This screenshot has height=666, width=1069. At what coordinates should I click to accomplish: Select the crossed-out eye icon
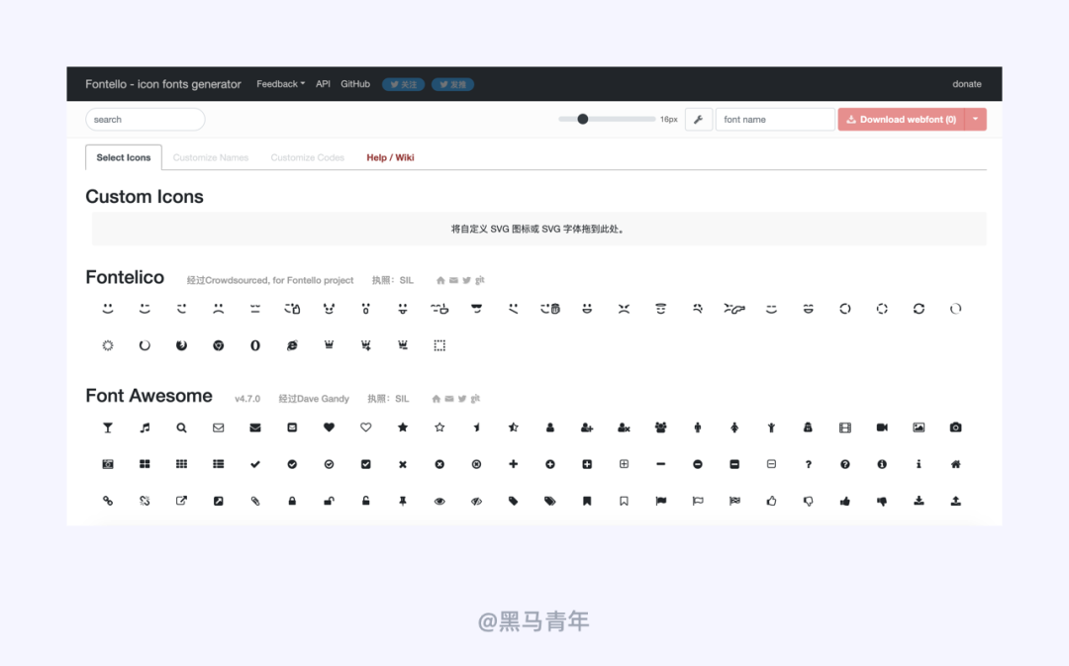pyautogui.click(x=476, y=501)
